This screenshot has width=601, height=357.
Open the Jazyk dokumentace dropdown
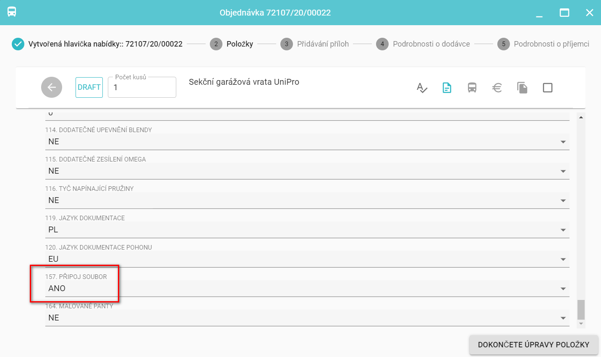tap(563, 230)
